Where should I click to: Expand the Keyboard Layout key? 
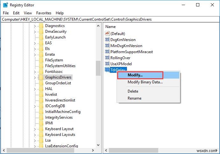point(35,129)
